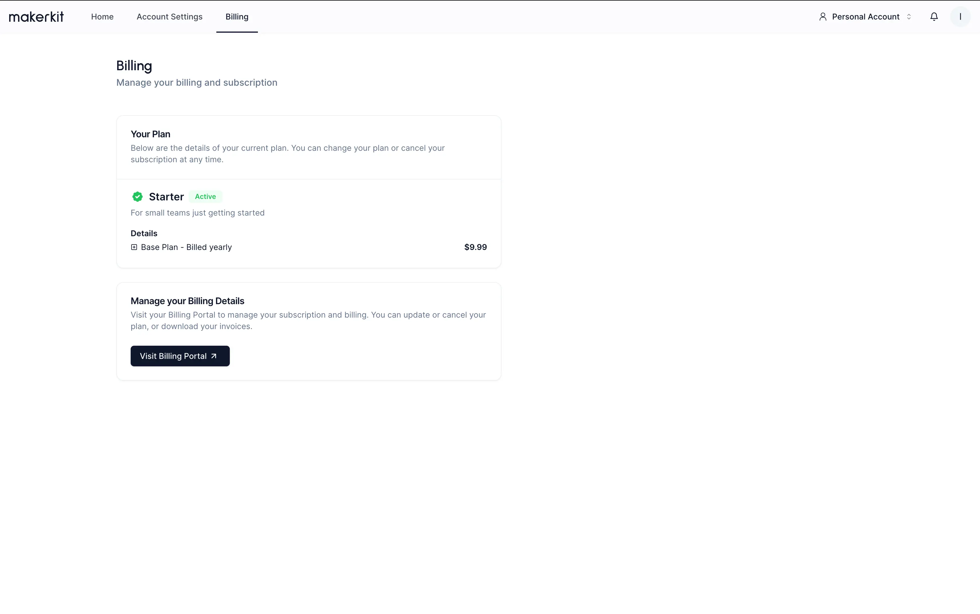Viewport: 980px width, 614px height.
Task: Click the makerkit logo
Action: pos(36,17)
